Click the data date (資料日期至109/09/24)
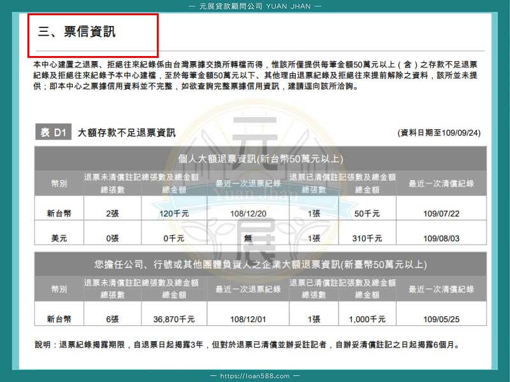Image resolution: width=510 pixels, height=382 pixels. 439,132
